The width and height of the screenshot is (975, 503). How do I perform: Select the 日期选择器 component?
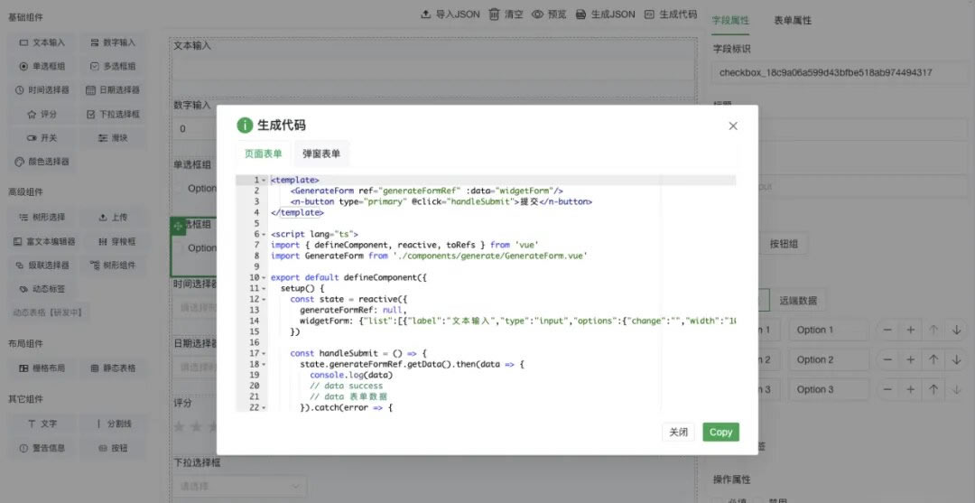[x=113, y=90]
